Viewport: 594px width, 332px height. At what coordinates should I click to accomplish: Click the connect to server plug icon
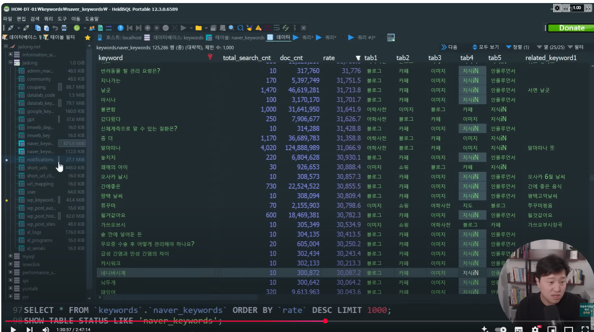click(10, 28)
